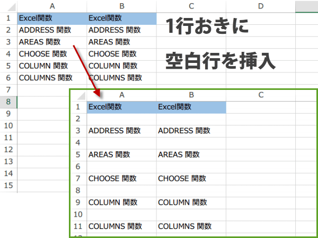Select blank row 10 header in green-bordered sheet
The width and height of the screenshot is (318, 238).
pyautogui.click(x=78, y=215)
